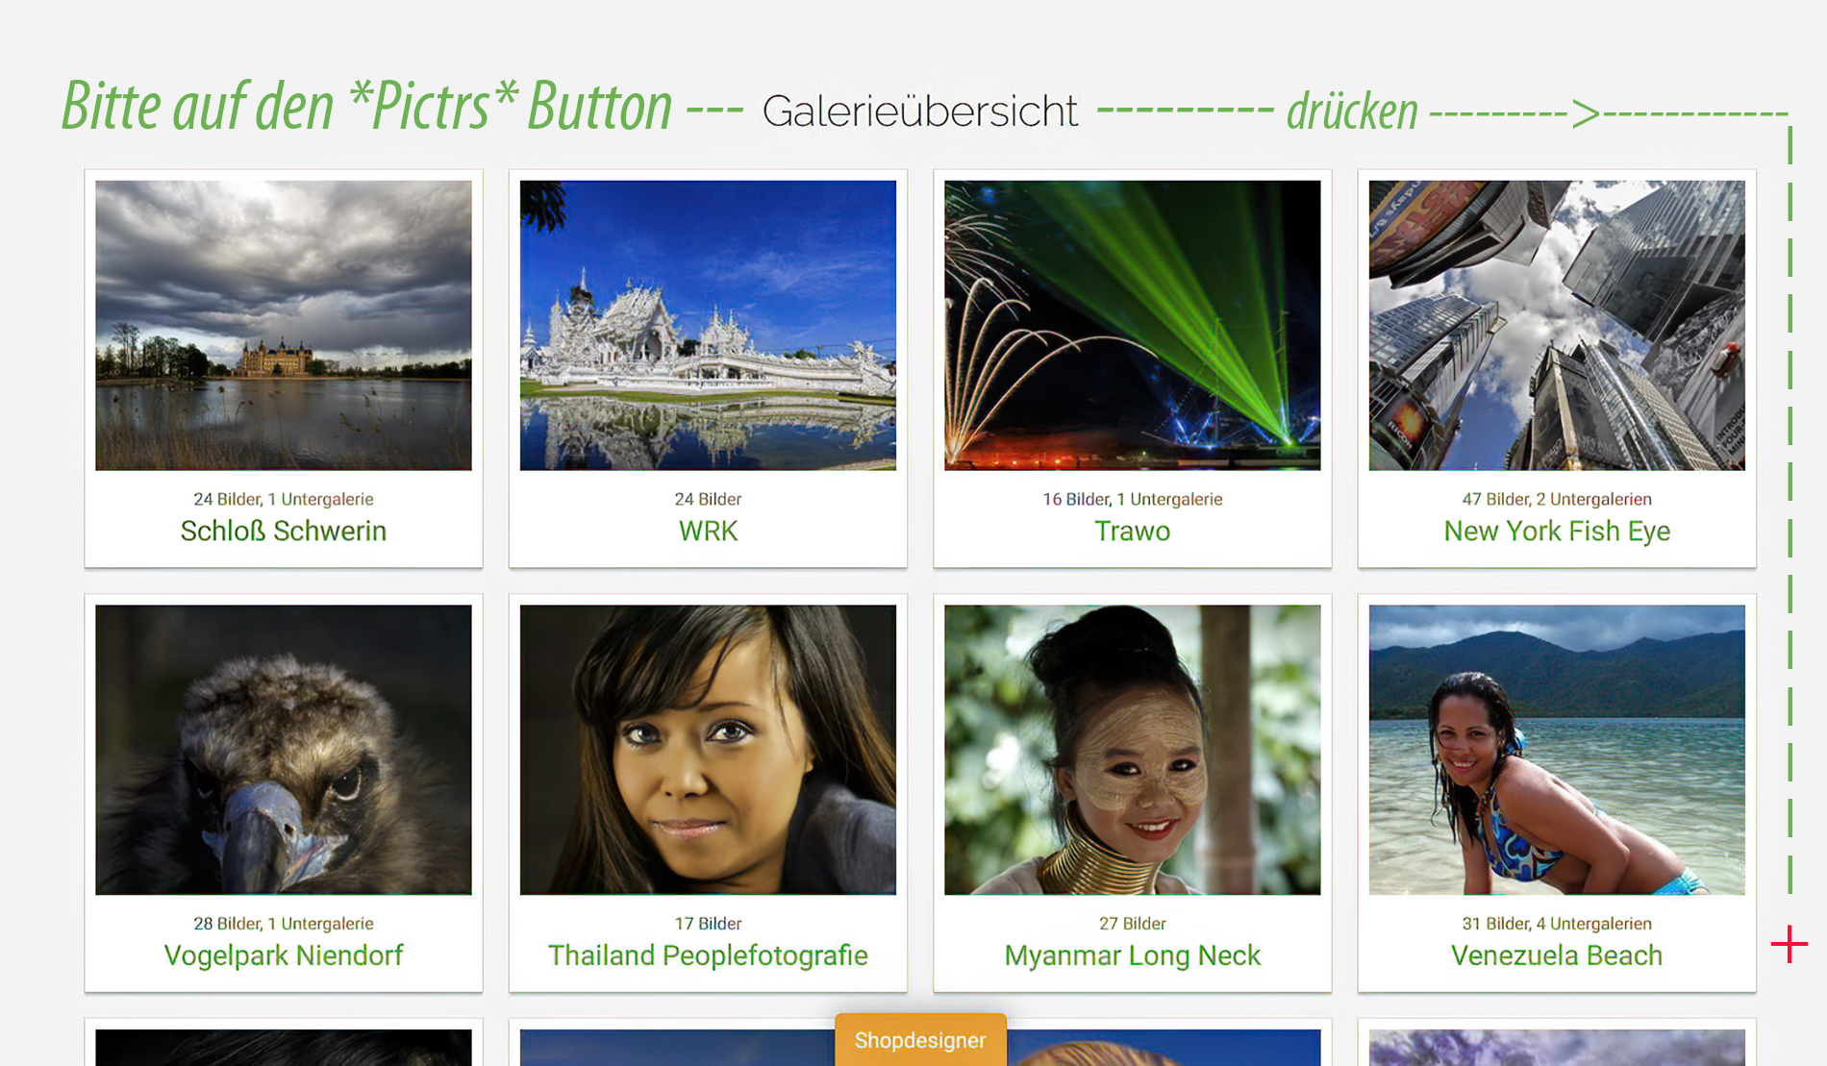This screenshot has width=1827, height=1066.
Task: Open the Vogelpark Niendorf vulture image
Action: 284,750
